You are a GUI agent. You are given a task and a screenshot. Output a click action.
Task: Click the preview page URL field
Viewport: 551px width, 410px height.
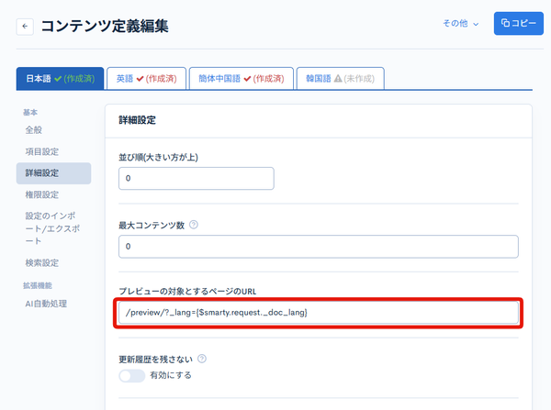point(319,313)
